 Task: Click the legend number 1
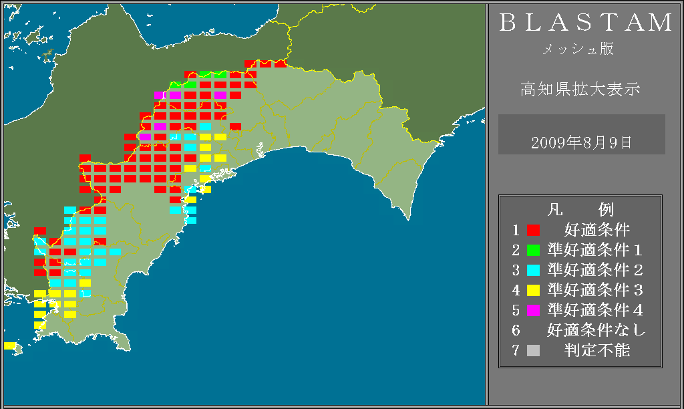[x=516, y=230]
